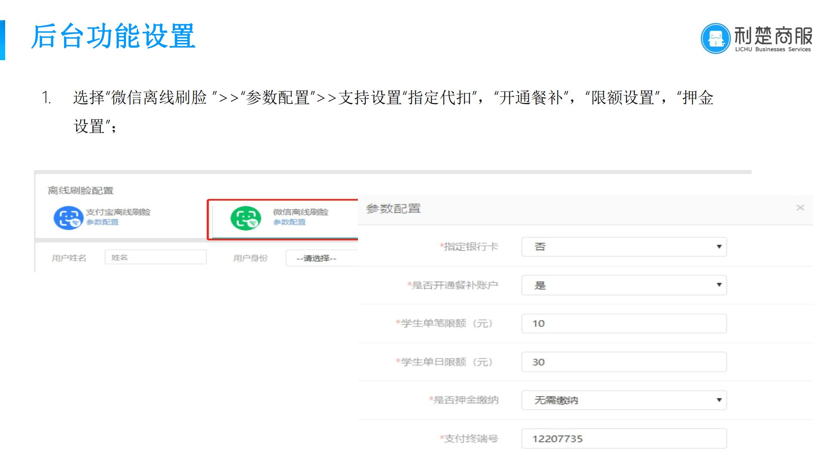Image resolution: width=826 pixels, height=464 pixels.
Task: Click the LICHU Businesses Services logo
Action: pyautogui.click(x=757, y=38)
